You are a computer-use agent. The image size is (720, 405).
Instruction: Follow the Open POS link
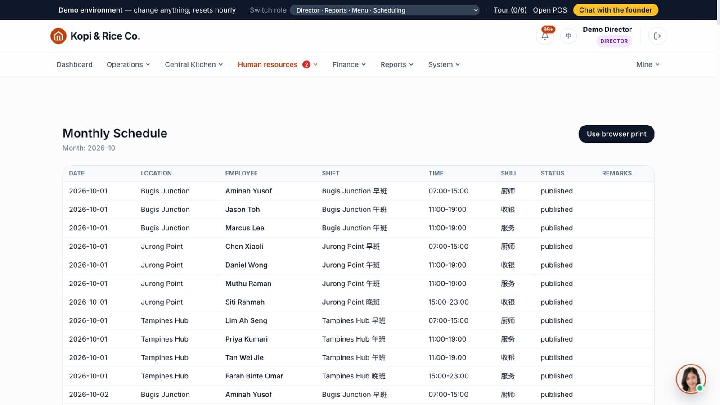coord(550,10)
